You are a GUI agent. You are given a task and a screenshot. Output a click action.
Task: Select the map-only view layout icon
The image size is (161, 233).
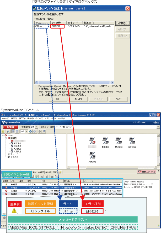(17, 131)
